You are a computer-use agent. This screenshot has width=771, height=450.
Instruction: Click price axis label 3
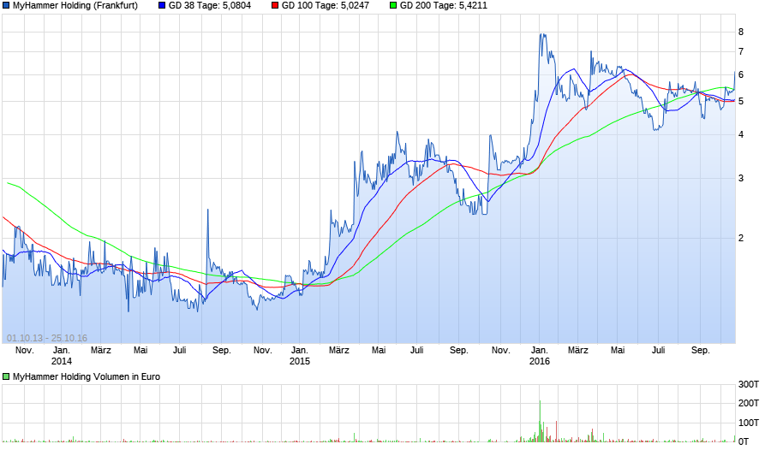click(741, 178)
